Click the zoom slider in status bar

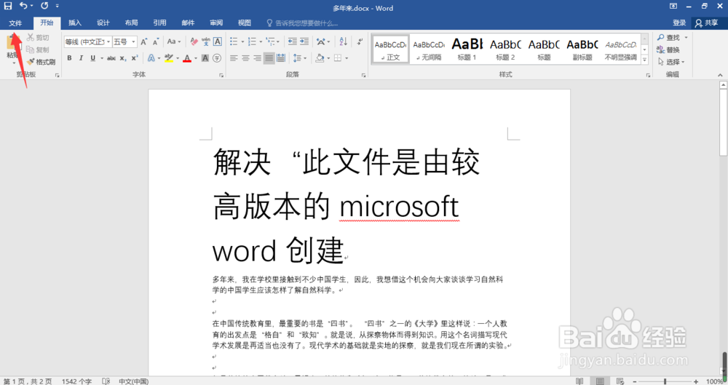pos(665,381)
